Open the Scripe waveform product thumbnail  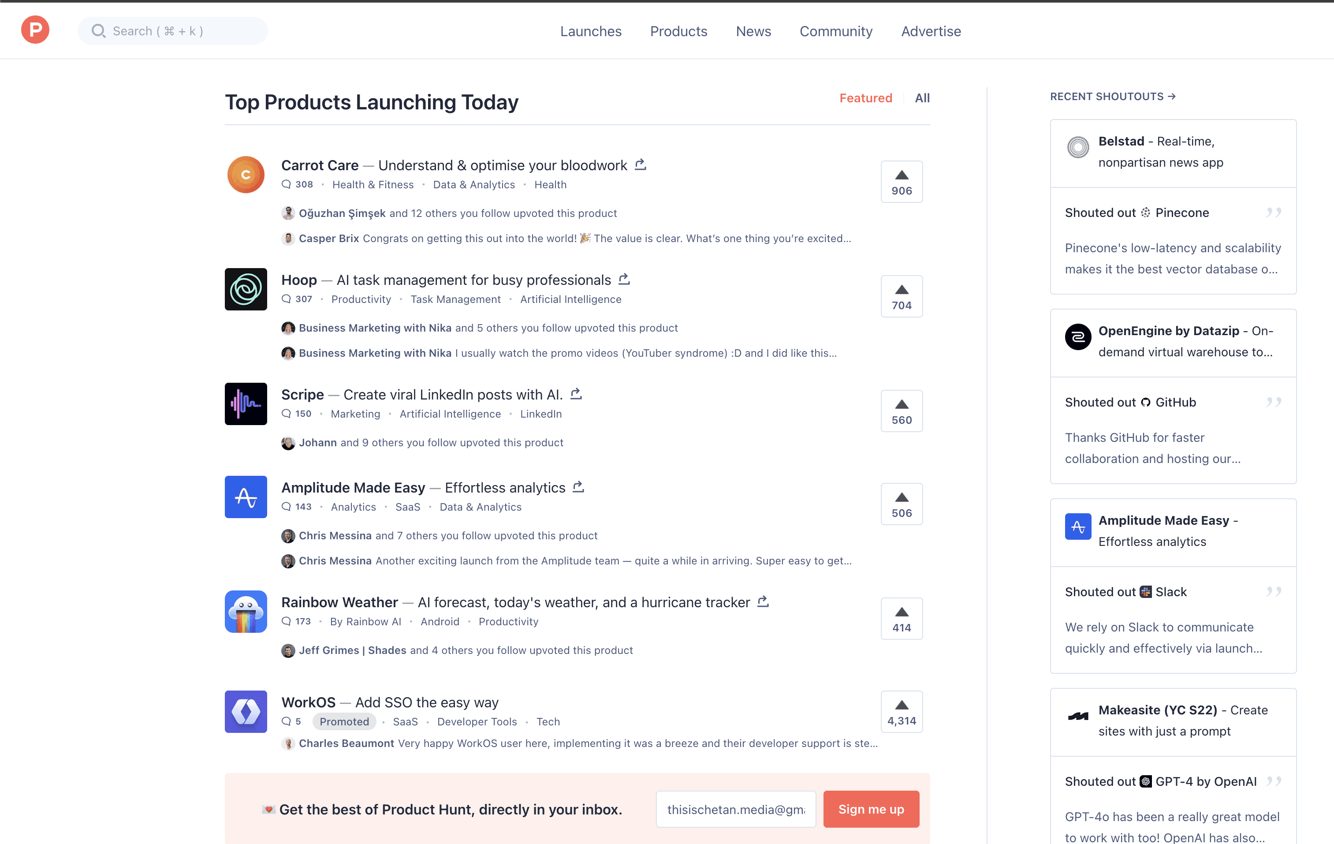246,404
